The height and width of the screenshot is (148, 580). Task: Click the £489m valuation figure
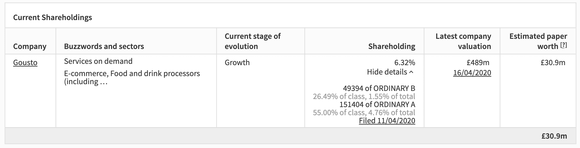pos(478,63)
